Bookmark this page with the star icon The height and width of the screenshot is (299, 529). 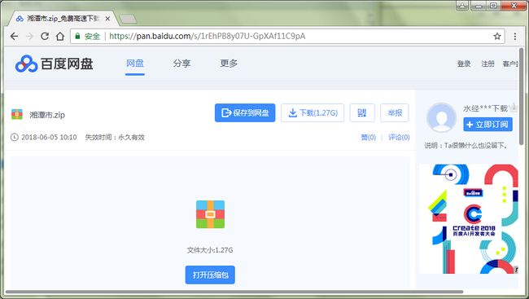pyautogui.click(x=497, y=36)
